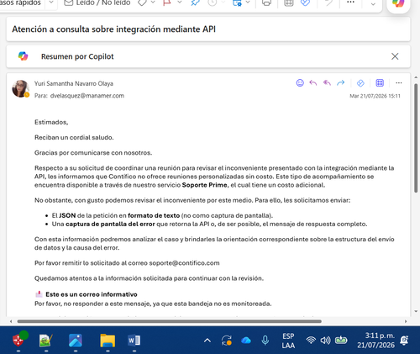Click the microphone tray icon
Image resolution: width=420 pixels, height=354 pixels.
265,341
